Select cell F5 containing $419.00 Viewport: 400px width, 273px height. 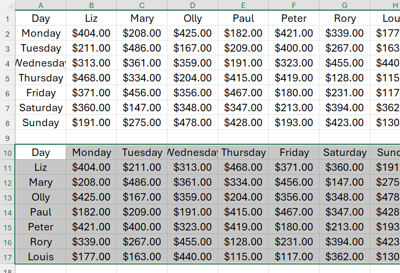point(294,78)
